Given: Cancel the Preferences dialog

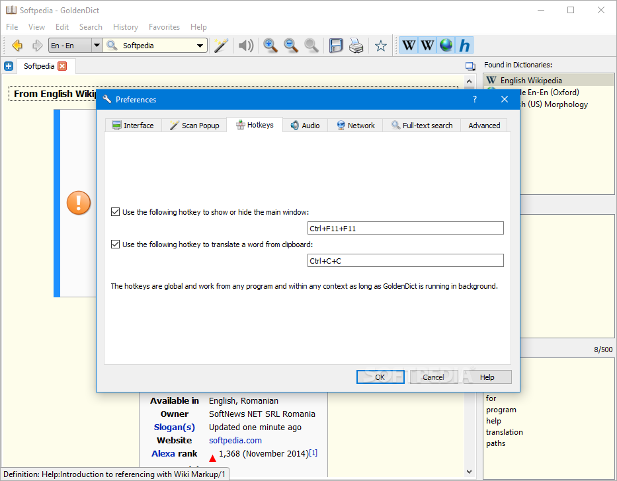Looking at the screenshot, I should [434, 377].
